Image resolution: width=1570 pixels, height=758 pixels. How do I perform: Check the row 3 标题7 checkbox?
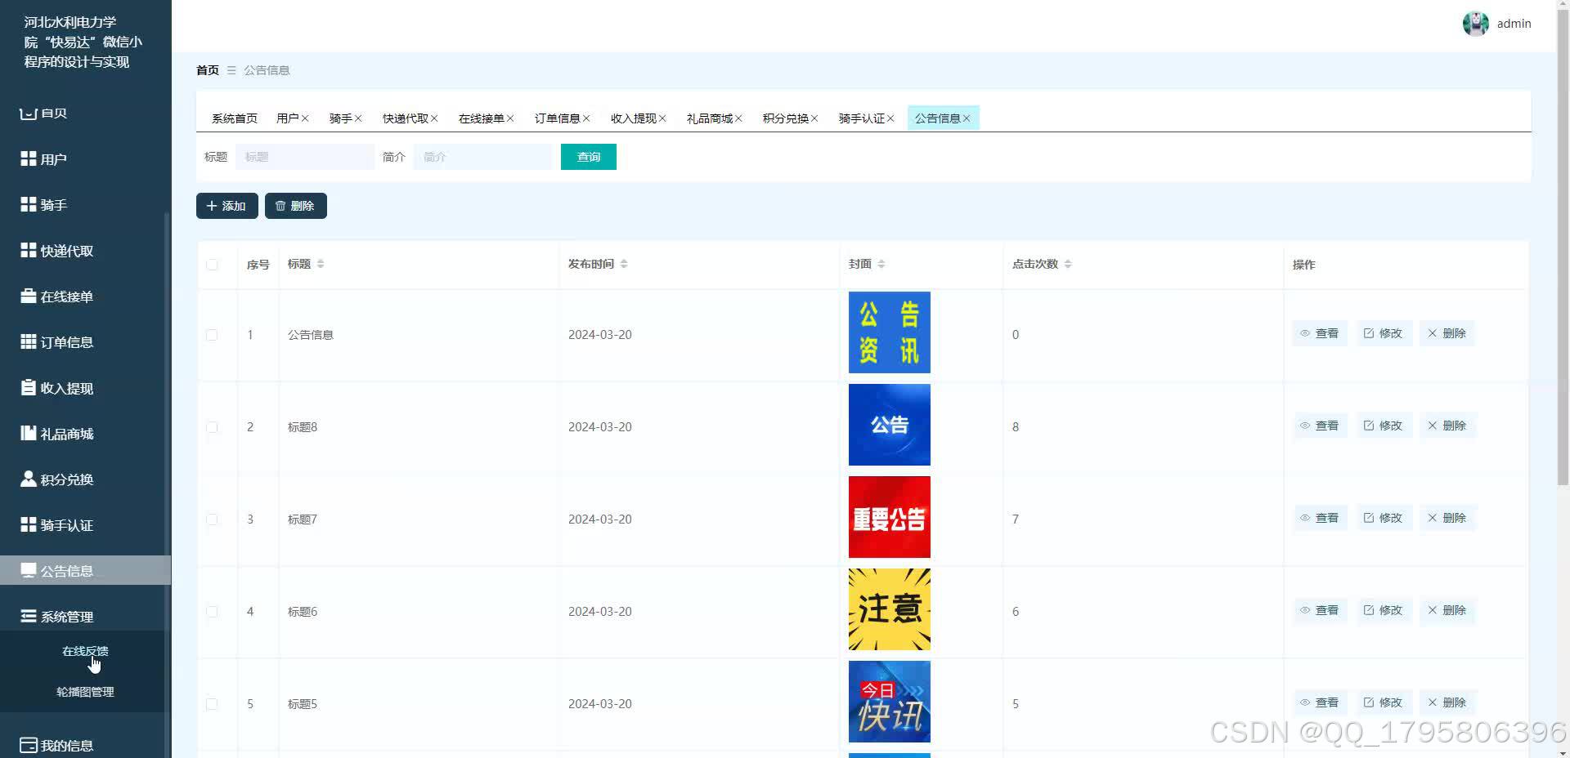click(x=212, y=519)
